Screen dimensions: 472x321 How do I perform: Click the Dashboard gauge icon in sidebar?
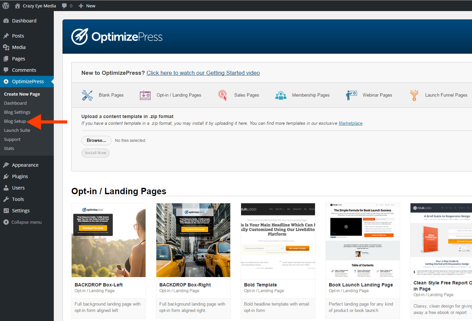6,21
